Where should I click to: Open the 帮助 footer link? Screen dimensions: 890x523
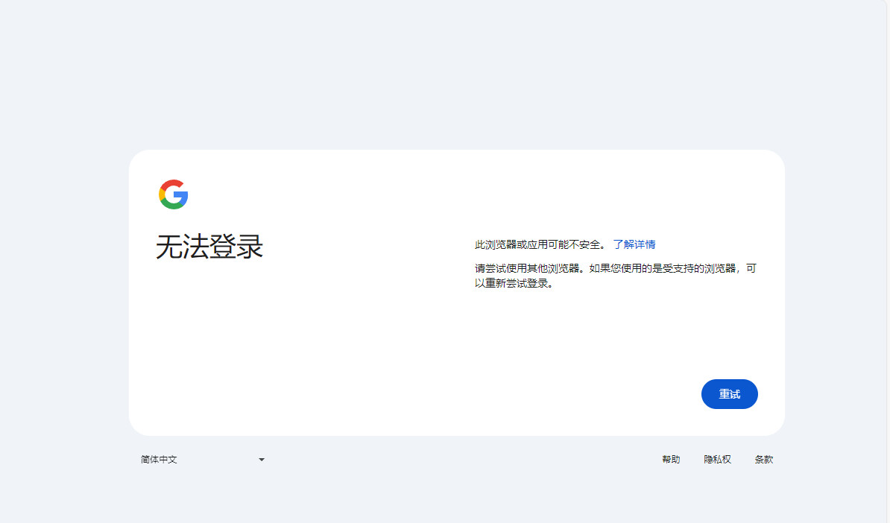coord(670,460)
